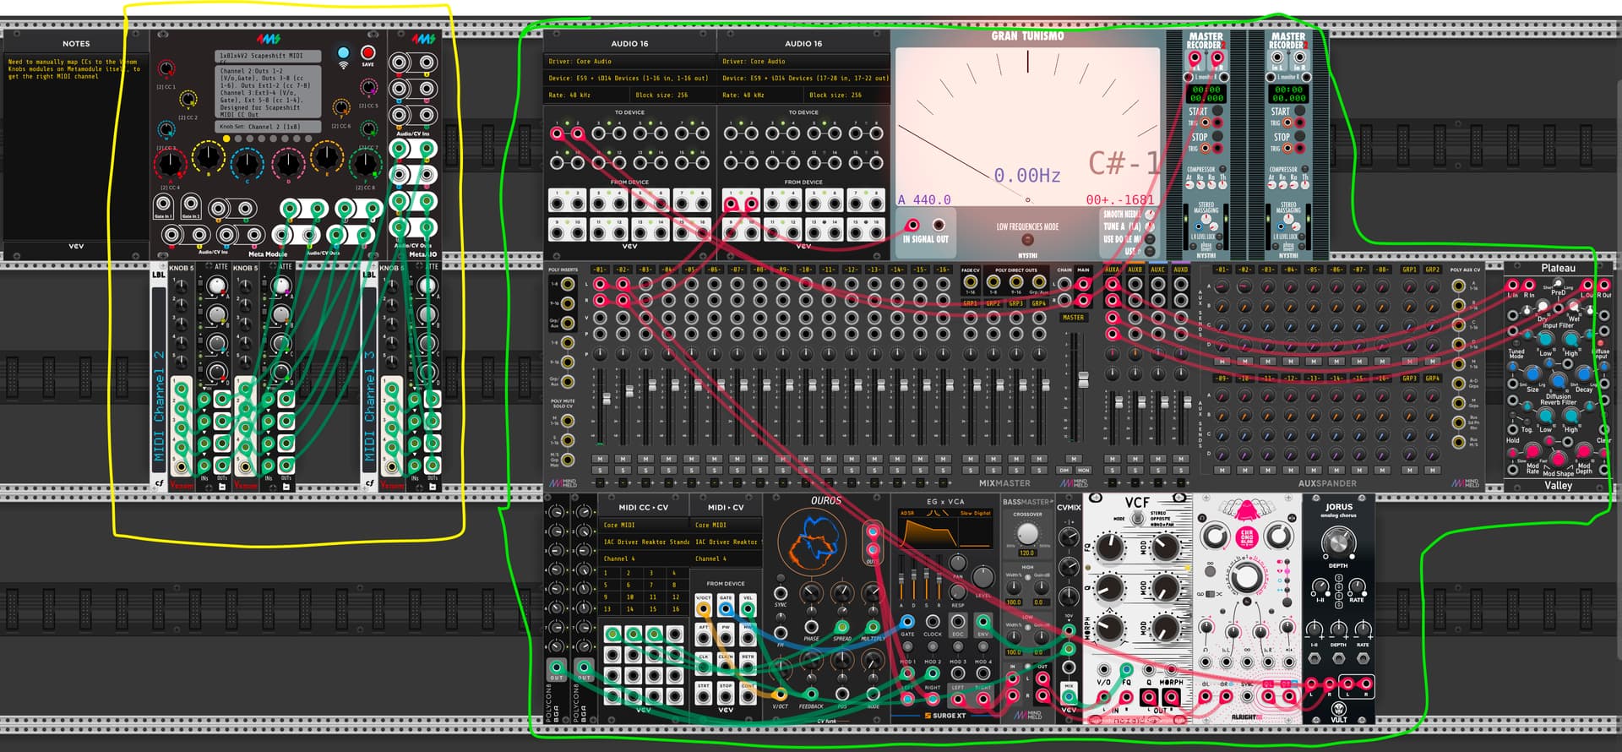Select the second knob set dot on Meta Module
The image size is (1622, 752).
[x=238, y=139]
